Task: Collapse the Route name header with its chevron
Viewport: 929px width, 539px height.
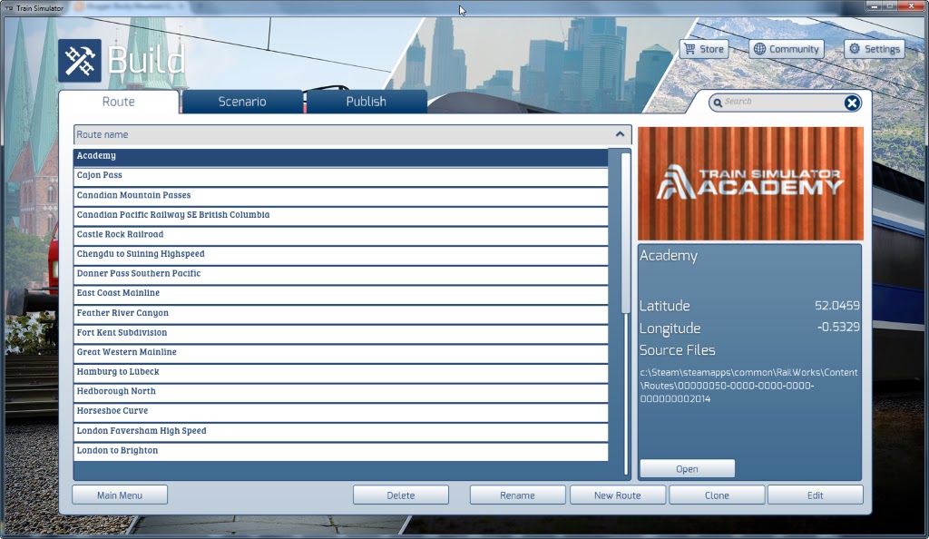Action: [x=621, y=133]
